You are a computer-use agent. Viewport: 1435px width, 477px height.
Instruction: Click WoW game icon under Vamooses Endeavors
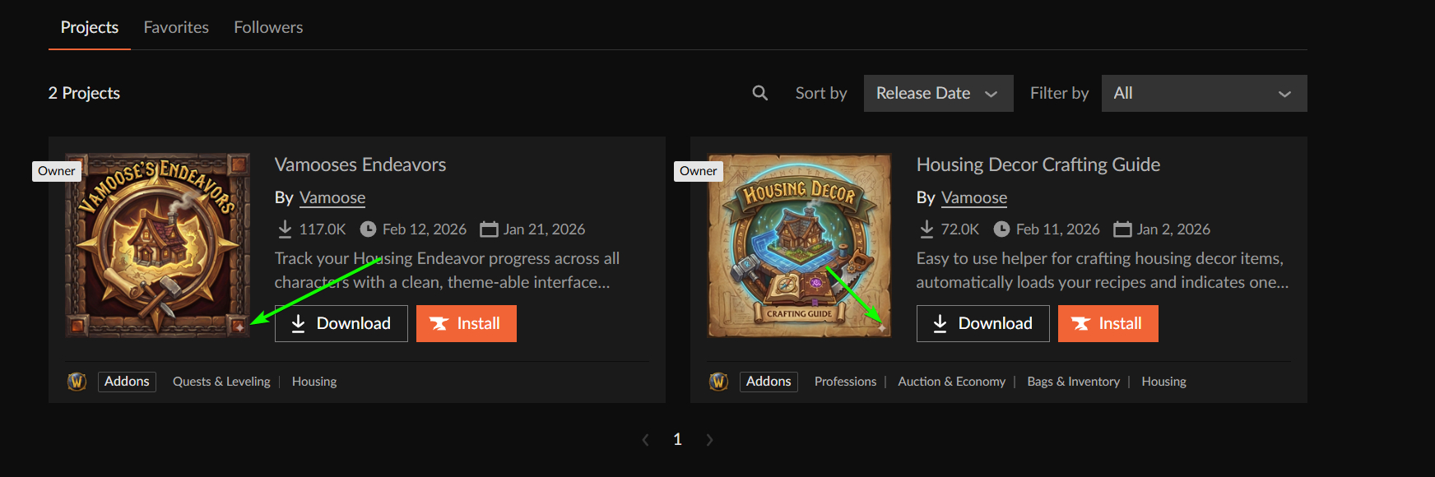pos(77,382)
